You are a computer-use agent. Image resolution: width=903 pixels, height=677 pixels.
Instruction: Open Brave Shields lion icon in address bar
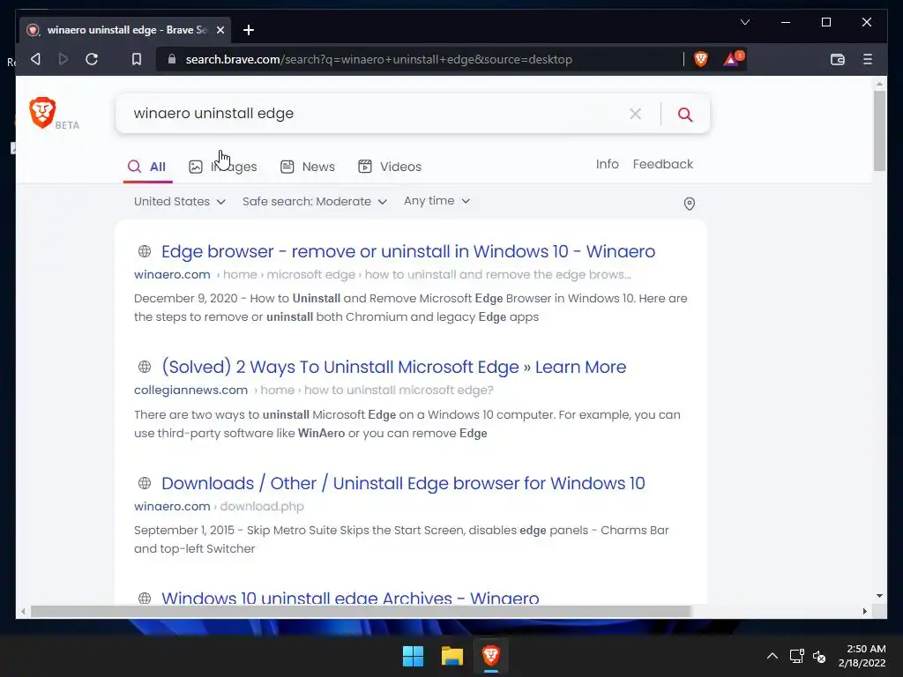tap(701, 59)
